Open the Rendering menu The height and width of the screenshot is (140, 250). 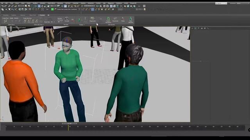[x=60, y=3]
